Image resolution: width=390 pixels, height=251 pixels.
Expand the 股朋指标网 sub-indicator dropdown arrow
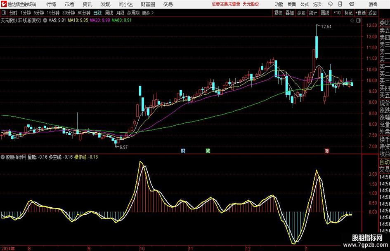[x=3, y=157]
